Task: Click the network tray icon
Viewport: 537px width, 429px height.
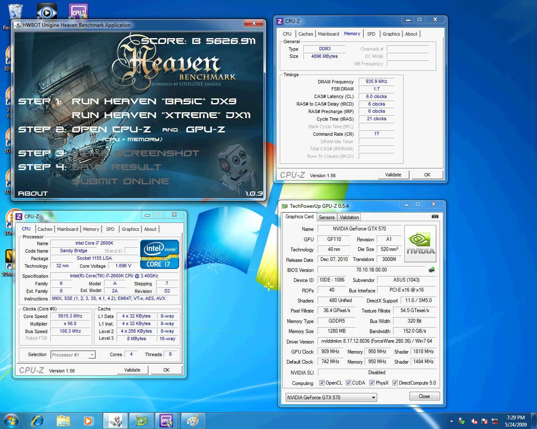Action: click(x=495, y=421)
